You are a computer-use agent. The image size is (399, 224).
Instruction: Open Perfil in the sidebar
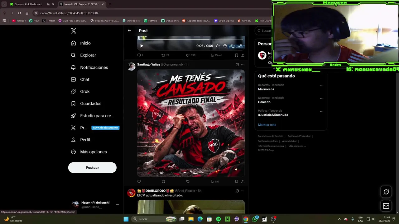pyautogui.click(x=80, y=140)
